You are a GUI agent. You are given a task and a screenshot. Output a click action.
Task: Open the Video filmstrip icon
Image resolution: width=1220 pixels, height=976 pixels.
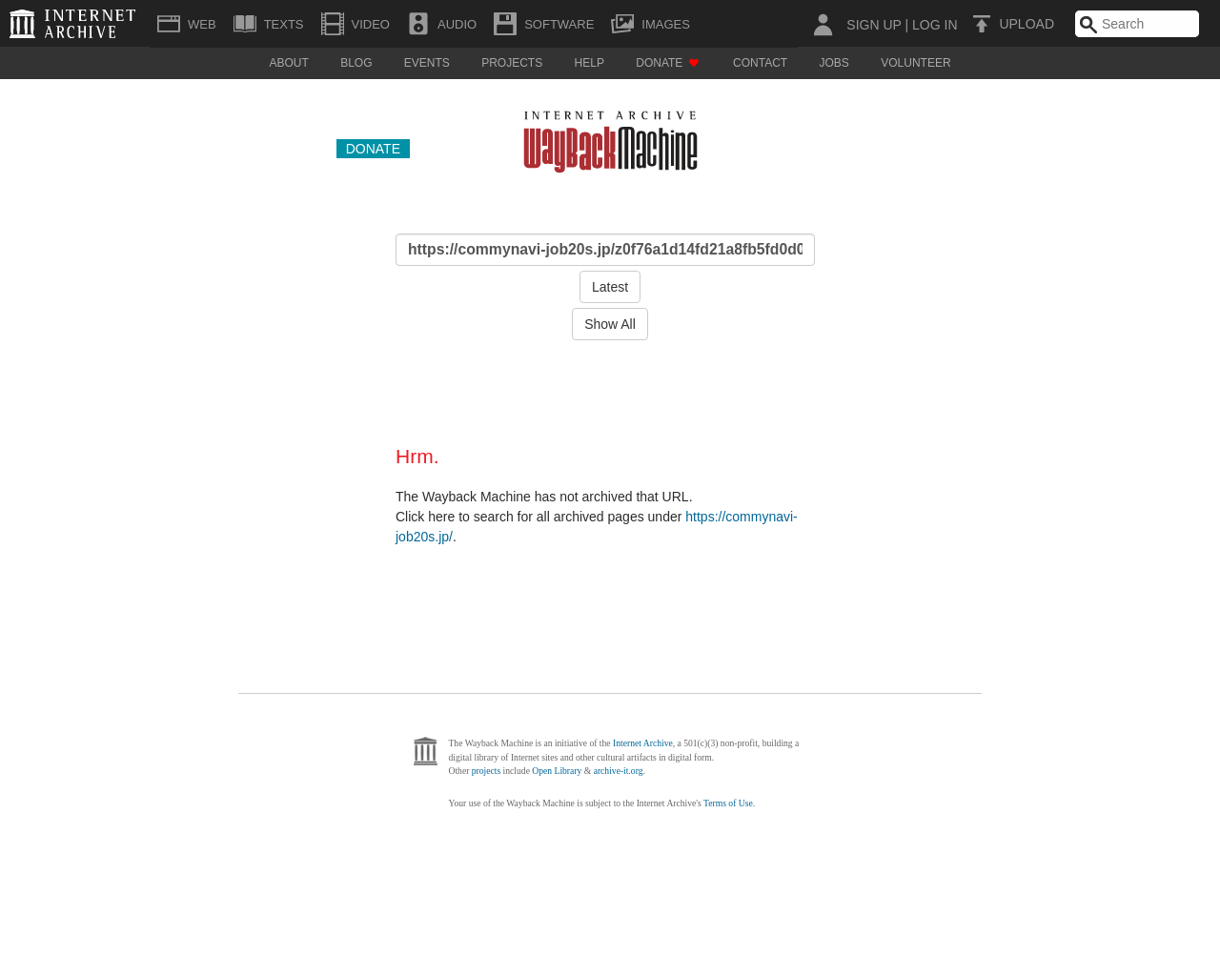point(333,24)
